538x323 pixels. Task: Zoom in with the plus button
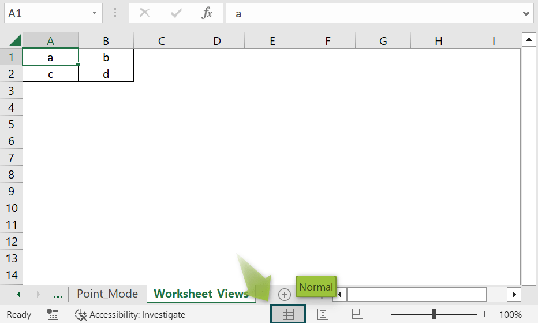tap(484, 314)
